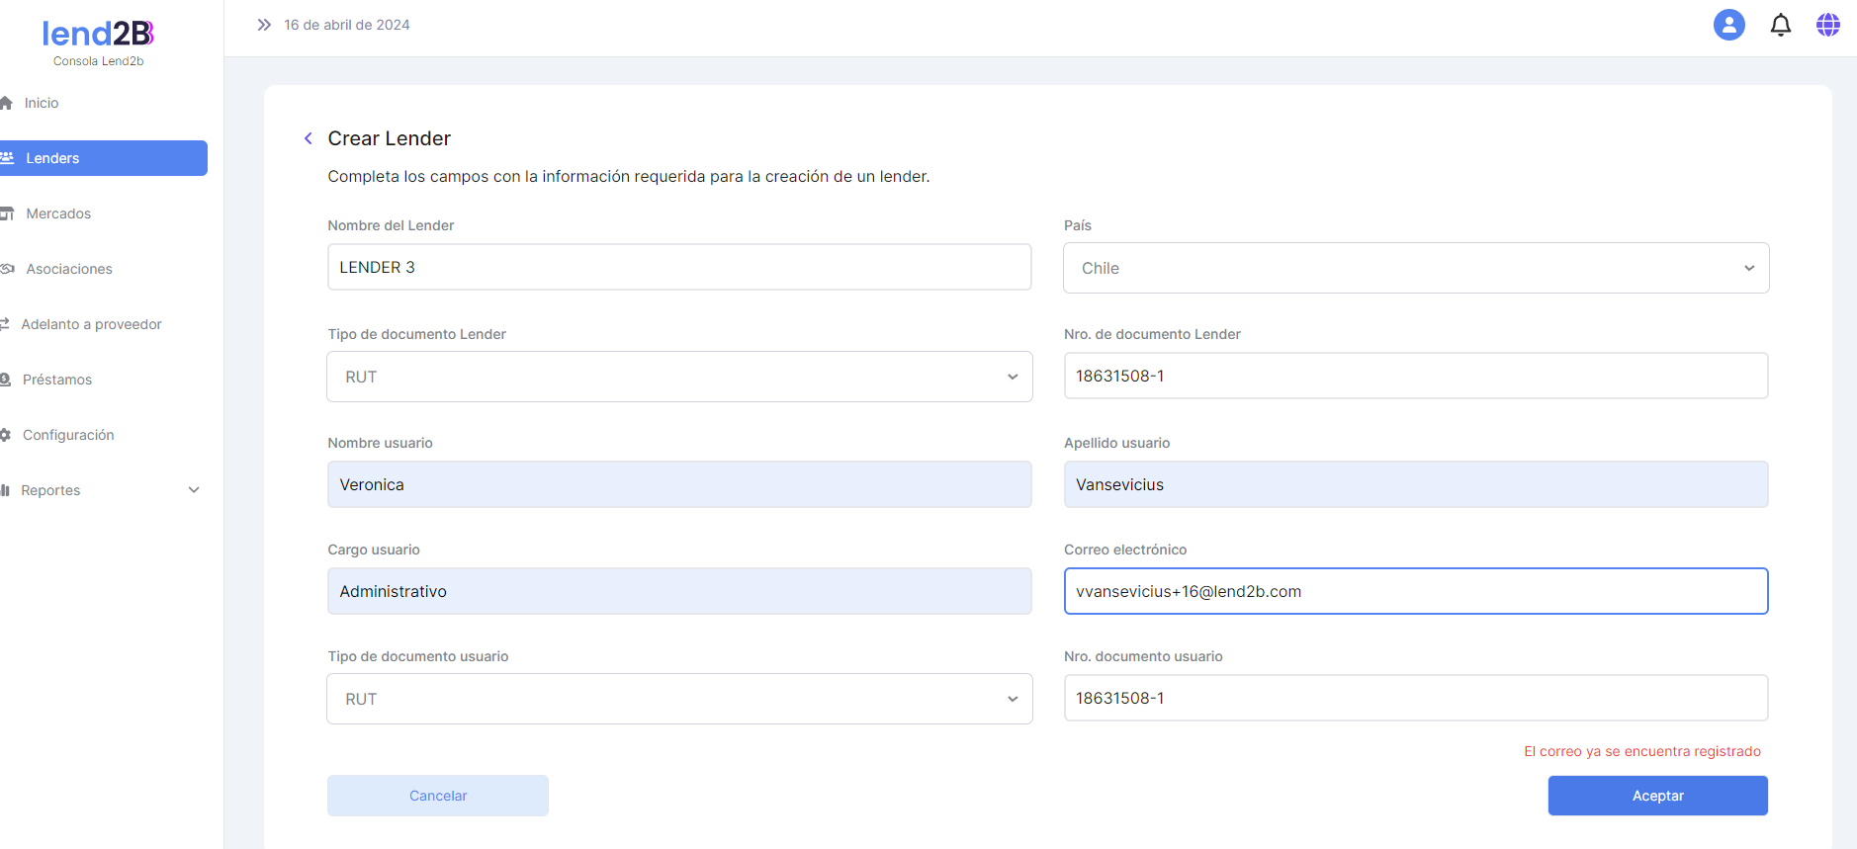The image size is (1857, 849).
Task: Click the notifications bell icon
Action: (1780, 25)
